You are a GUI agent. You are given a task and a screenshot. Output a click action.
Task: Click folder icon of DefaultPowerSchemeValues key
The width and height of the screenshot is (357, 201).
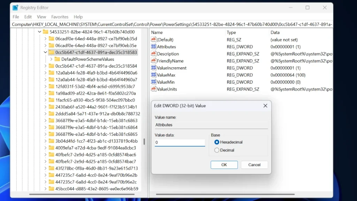tap(57, 59)
